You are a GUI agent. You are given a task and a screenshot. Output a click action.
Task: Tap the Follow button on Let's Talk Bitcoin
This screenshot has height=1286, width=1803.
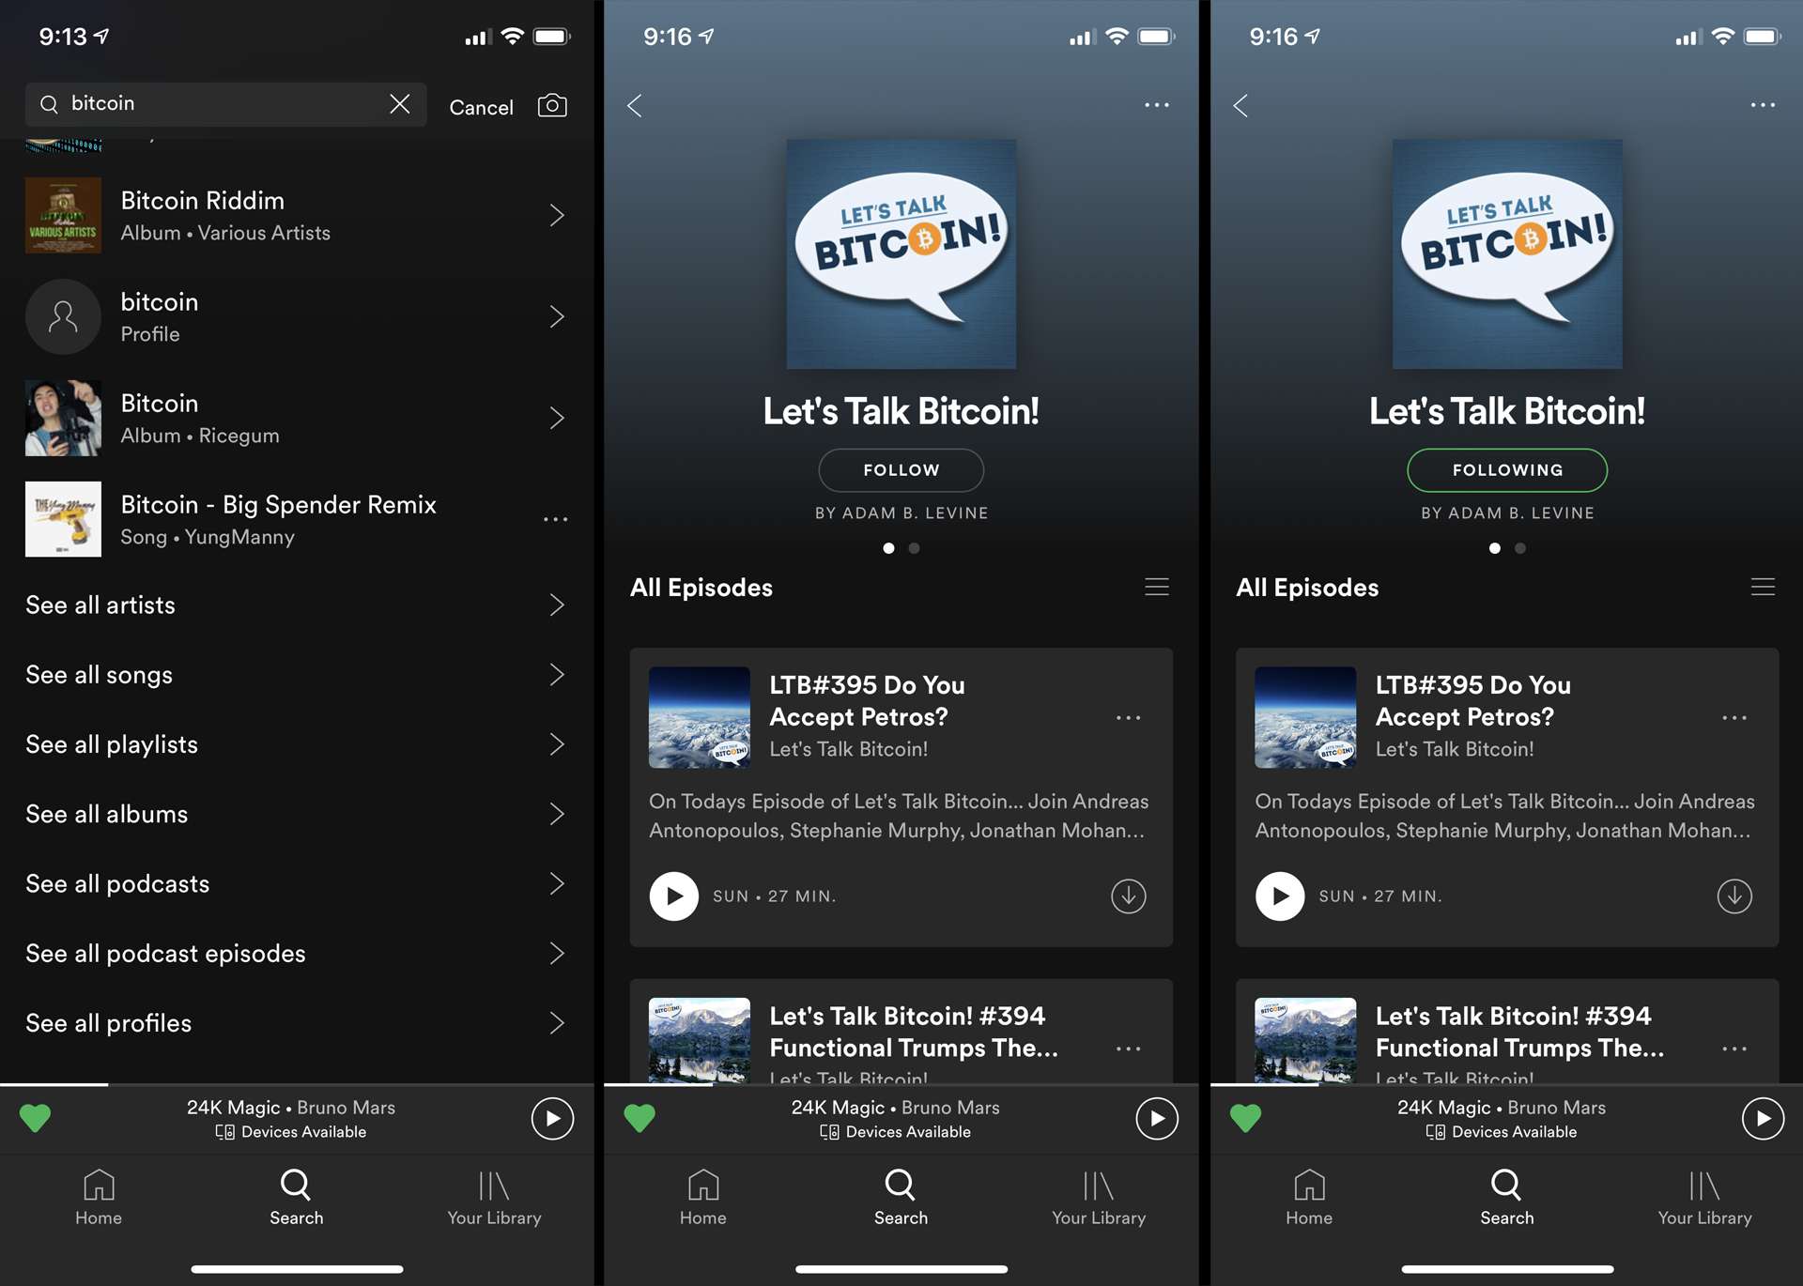pos(901,469)
